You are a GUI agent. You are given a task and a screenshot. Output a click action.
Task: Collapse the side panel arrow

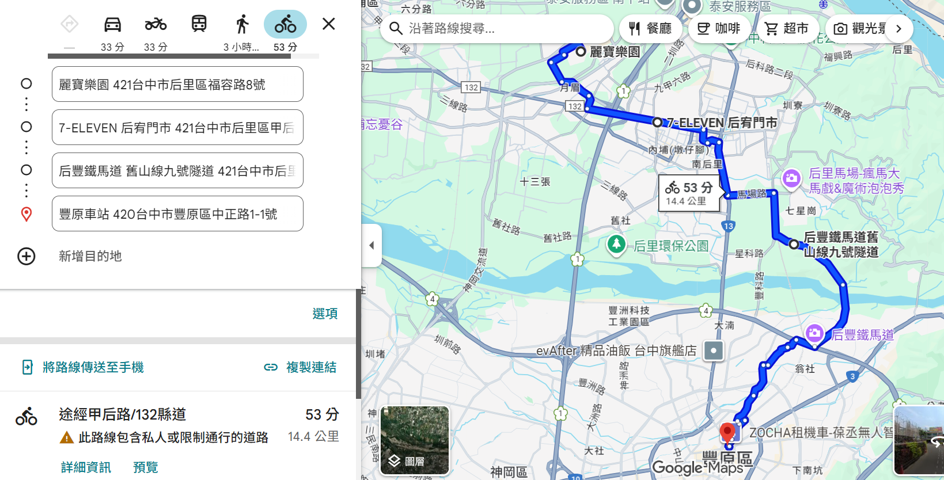click(x=371, y=246)
